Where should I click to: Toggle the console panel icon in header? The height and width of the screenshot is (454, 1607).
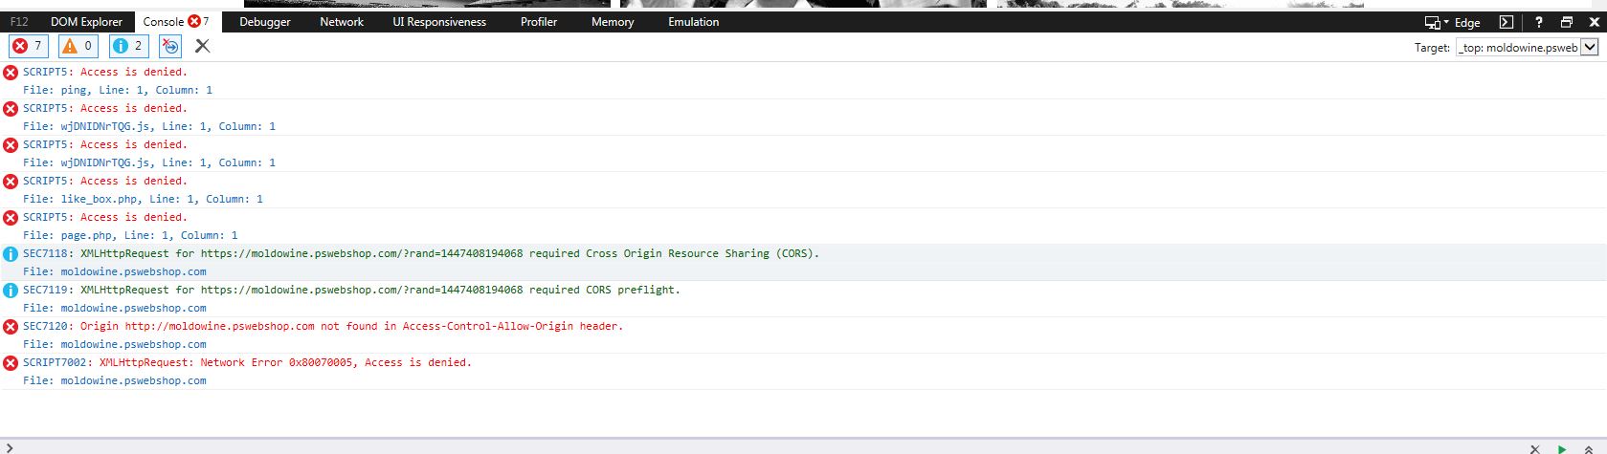[1506, 22]
